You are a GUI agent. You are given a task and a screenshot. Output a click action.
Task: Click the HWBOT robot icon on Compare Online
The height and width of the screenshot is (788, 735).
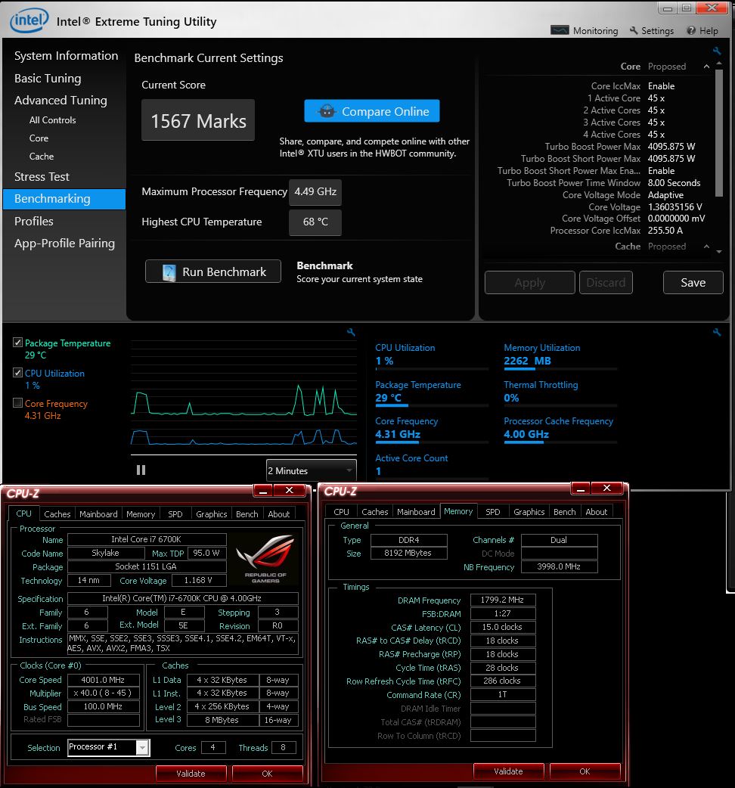(x=327, y=111)
